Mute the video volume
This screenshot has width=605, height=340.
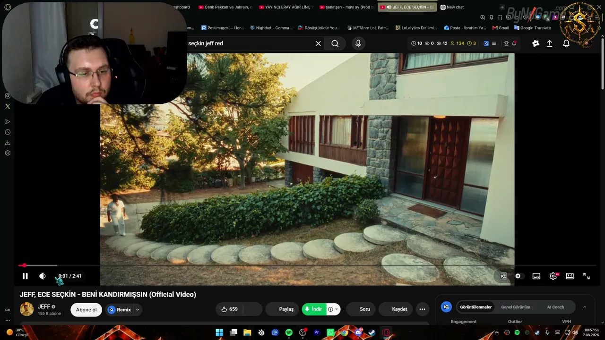click(x=43, y=276)
